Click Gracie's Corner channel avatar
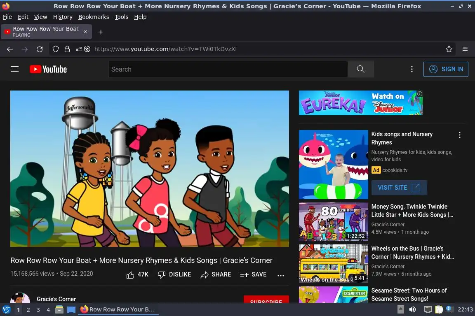Viewport: 475px width, 316px height. (x=20, y=298)
